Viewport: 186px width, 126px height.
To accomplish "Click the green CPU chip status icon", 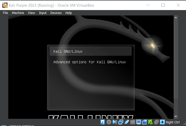I will pyautogui.click(x=150, y=122).
